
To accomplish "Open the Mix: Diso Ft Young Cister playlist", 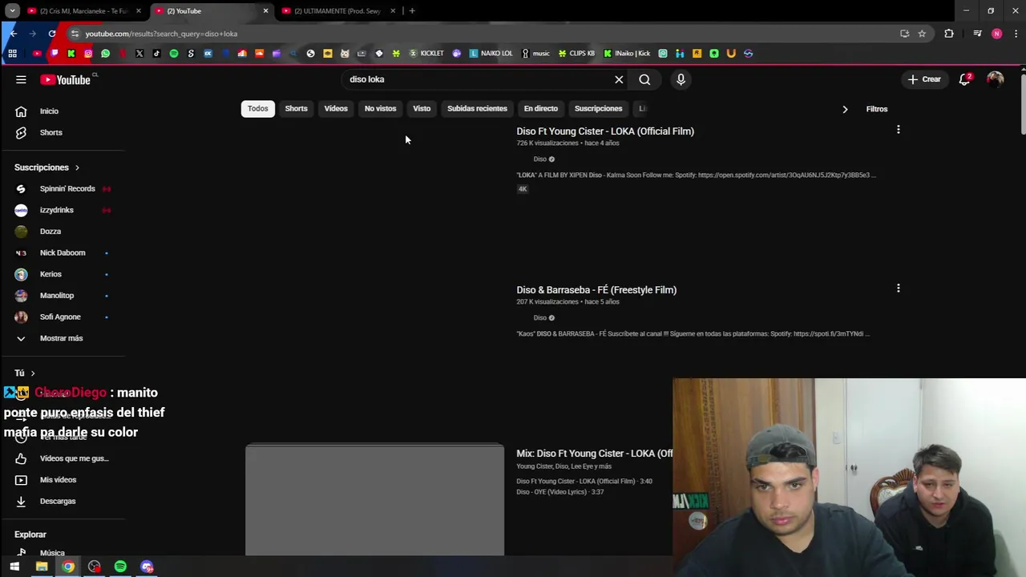I will click(595, 454).
